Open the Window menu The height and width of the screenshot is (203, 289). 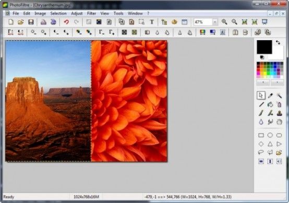tap(135, 14)
